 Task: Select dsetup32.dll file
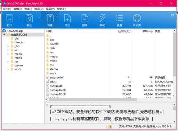pos(58,94)
